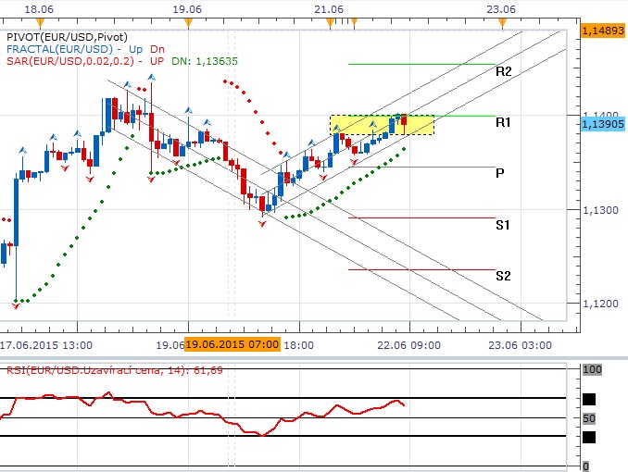The height and width of the screenshot is (472, 628).
Task: Select the yellow highlighted rectangle on chart
Action: tap(382, 125)
